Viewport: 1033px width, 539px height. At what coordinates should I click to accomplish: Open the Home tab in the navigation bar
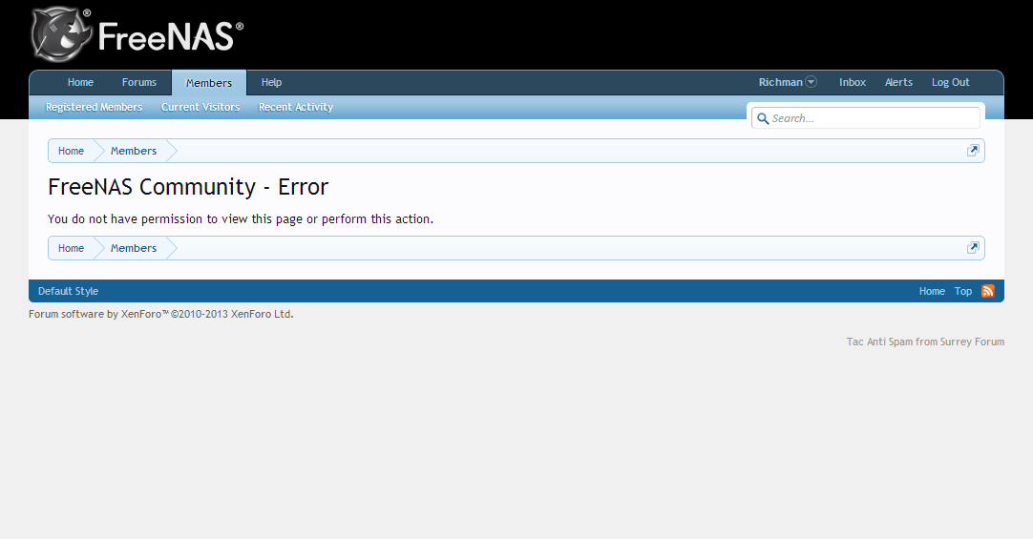tap(80, 82)
